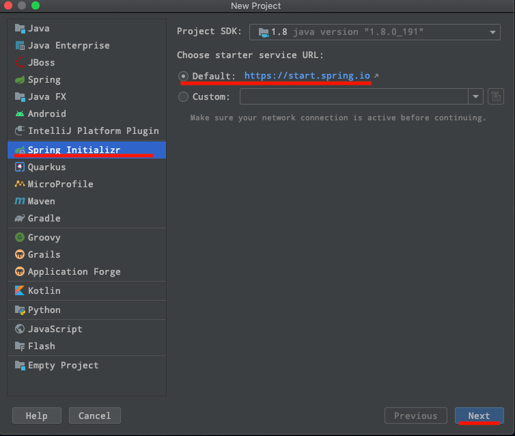Select Spring Initializr row label
The image size is (515, 436).
tap(74, 150)
